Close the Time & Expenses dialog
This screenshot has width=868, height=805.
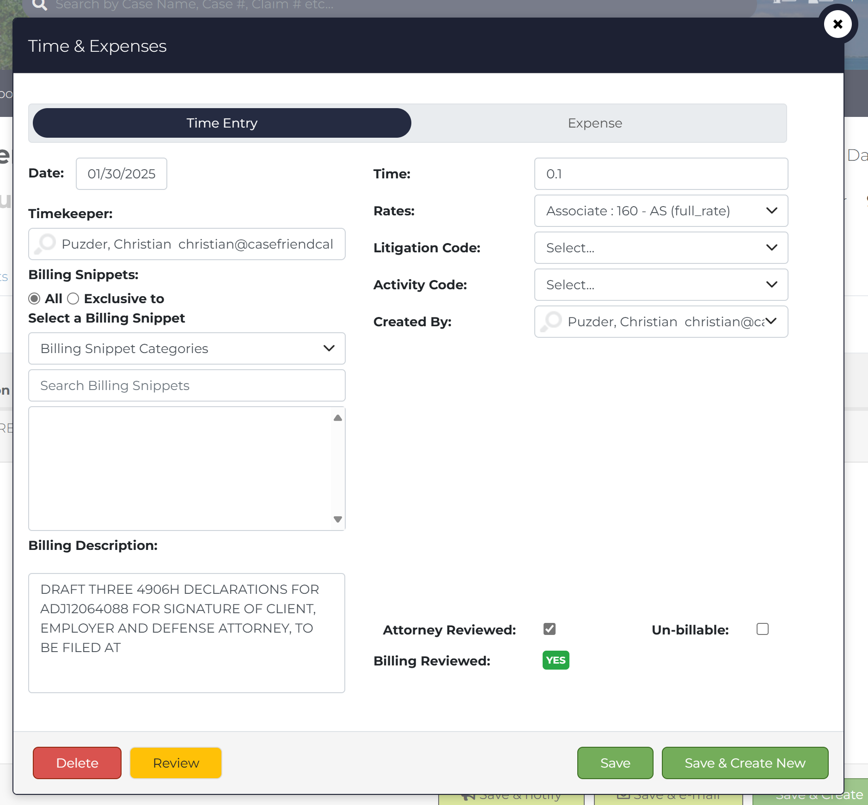pyautogui.click(x=837, y=24)
